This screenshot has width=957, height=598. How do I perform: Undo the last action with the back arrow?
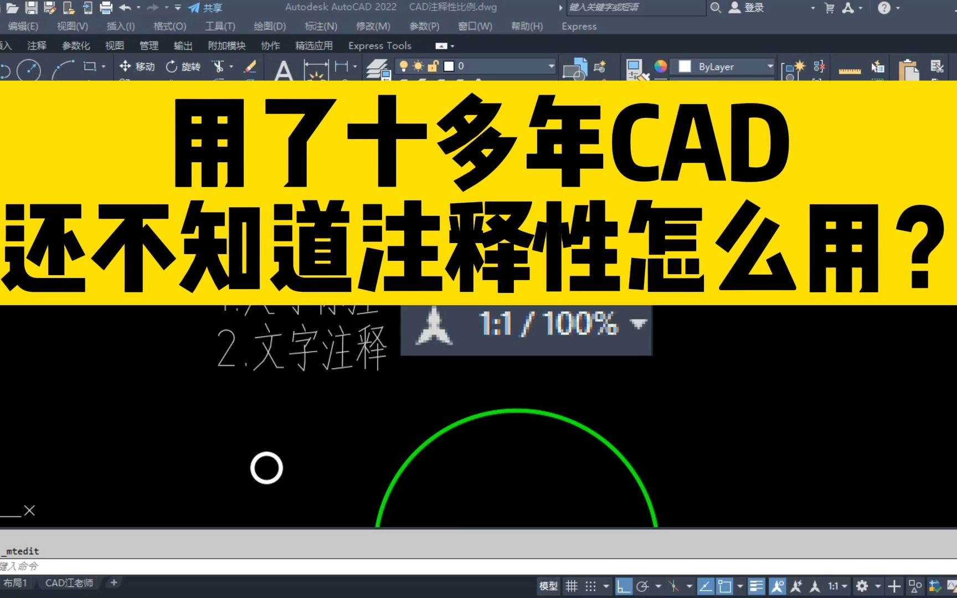click(x=125, y=8)
